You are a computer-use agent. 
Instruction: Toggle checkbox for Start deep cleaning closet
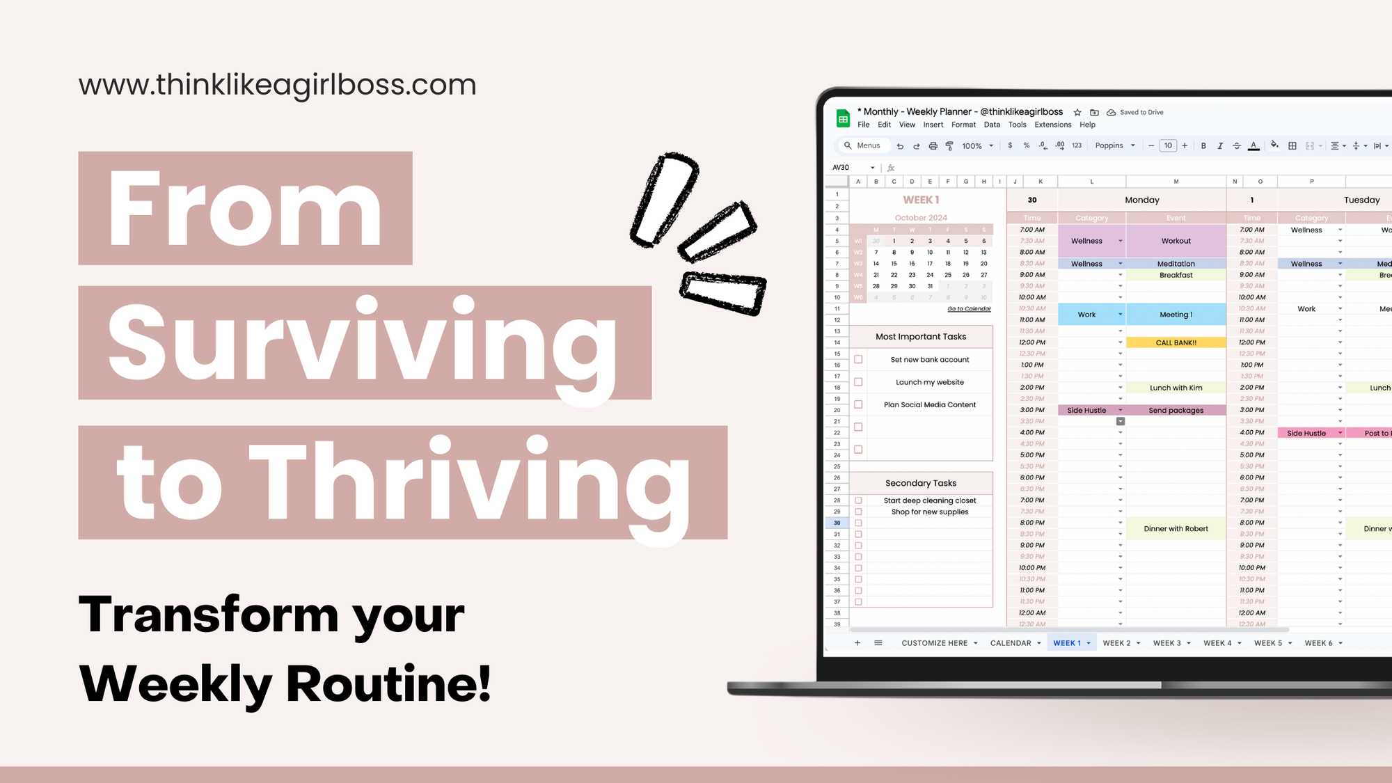coord(860,500)
